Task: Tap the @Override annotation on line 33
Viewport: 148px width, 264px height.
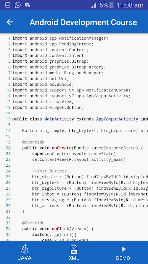Action: coord(33,223)
